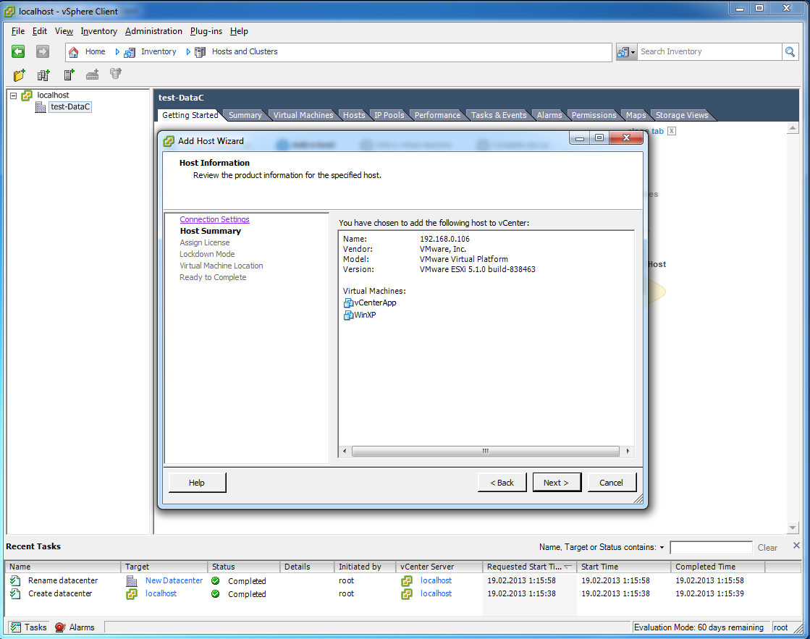Click the Inventory icon in the breadcrumb
This screenshot has height=639, width=810.
[x=129, y=52]
